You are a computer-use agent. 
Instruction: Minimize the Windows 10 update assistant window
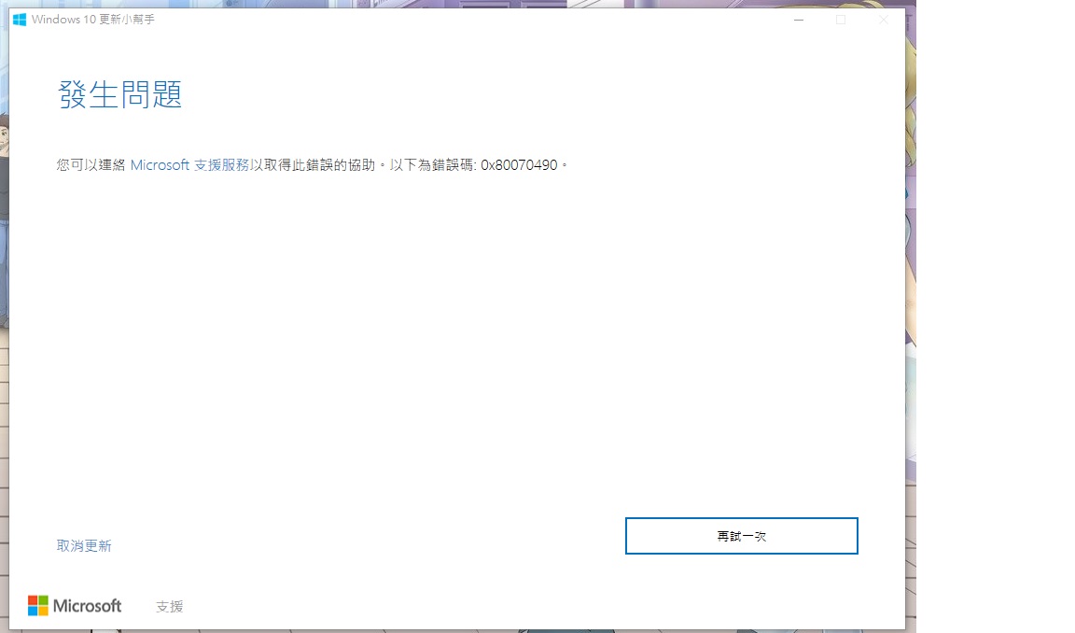pos(799,20)
